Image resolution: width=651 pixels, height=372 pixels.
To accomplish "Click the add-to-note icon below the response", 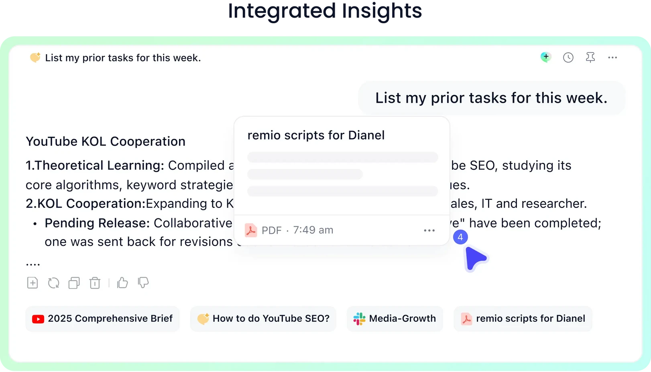I will [33, 283].
